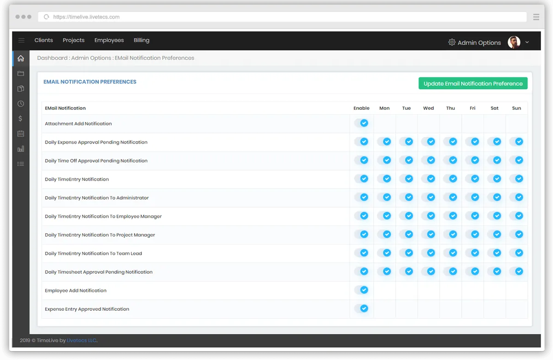The image size is (553, 360).
Task: Click the home icon in sidebar
Action: (20, 59)
